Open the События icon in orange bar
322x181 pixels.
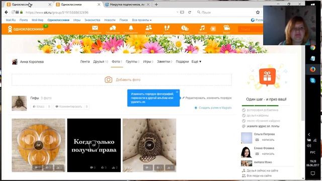click(x=185, y=28)
